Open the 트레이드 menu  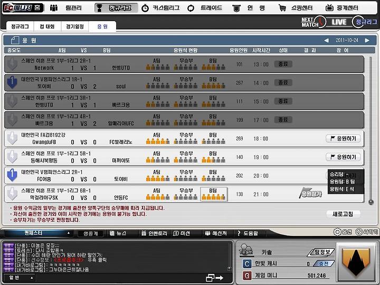click(x=211, y=8)
